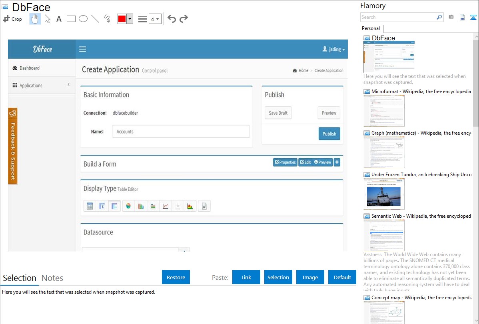Screen dimensions: 479x324
Task: Open the Personal tab in Flamory
Action: [371, 28]
